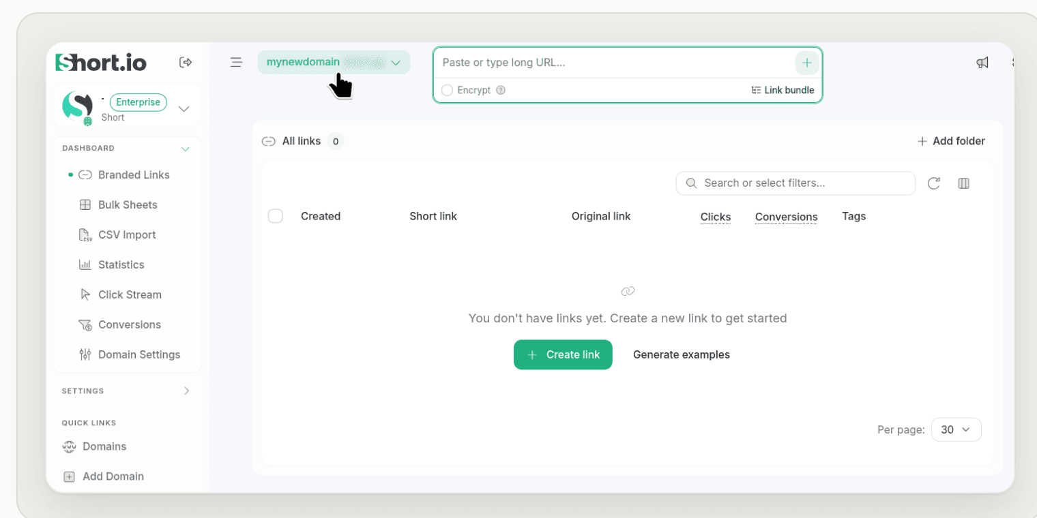Click Generate examples
Screen dimensions: 1037x518
pyautogui.click(x=682, y=354)
